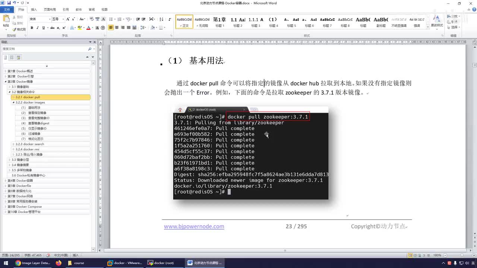This screenshot has height=268, width=477.
Task: Click the Undo icon in quick access toolbar
Action: coord(15,3)
